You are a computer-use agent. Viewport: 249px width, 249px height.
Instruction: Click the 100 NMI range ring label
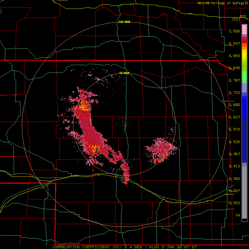124,22
